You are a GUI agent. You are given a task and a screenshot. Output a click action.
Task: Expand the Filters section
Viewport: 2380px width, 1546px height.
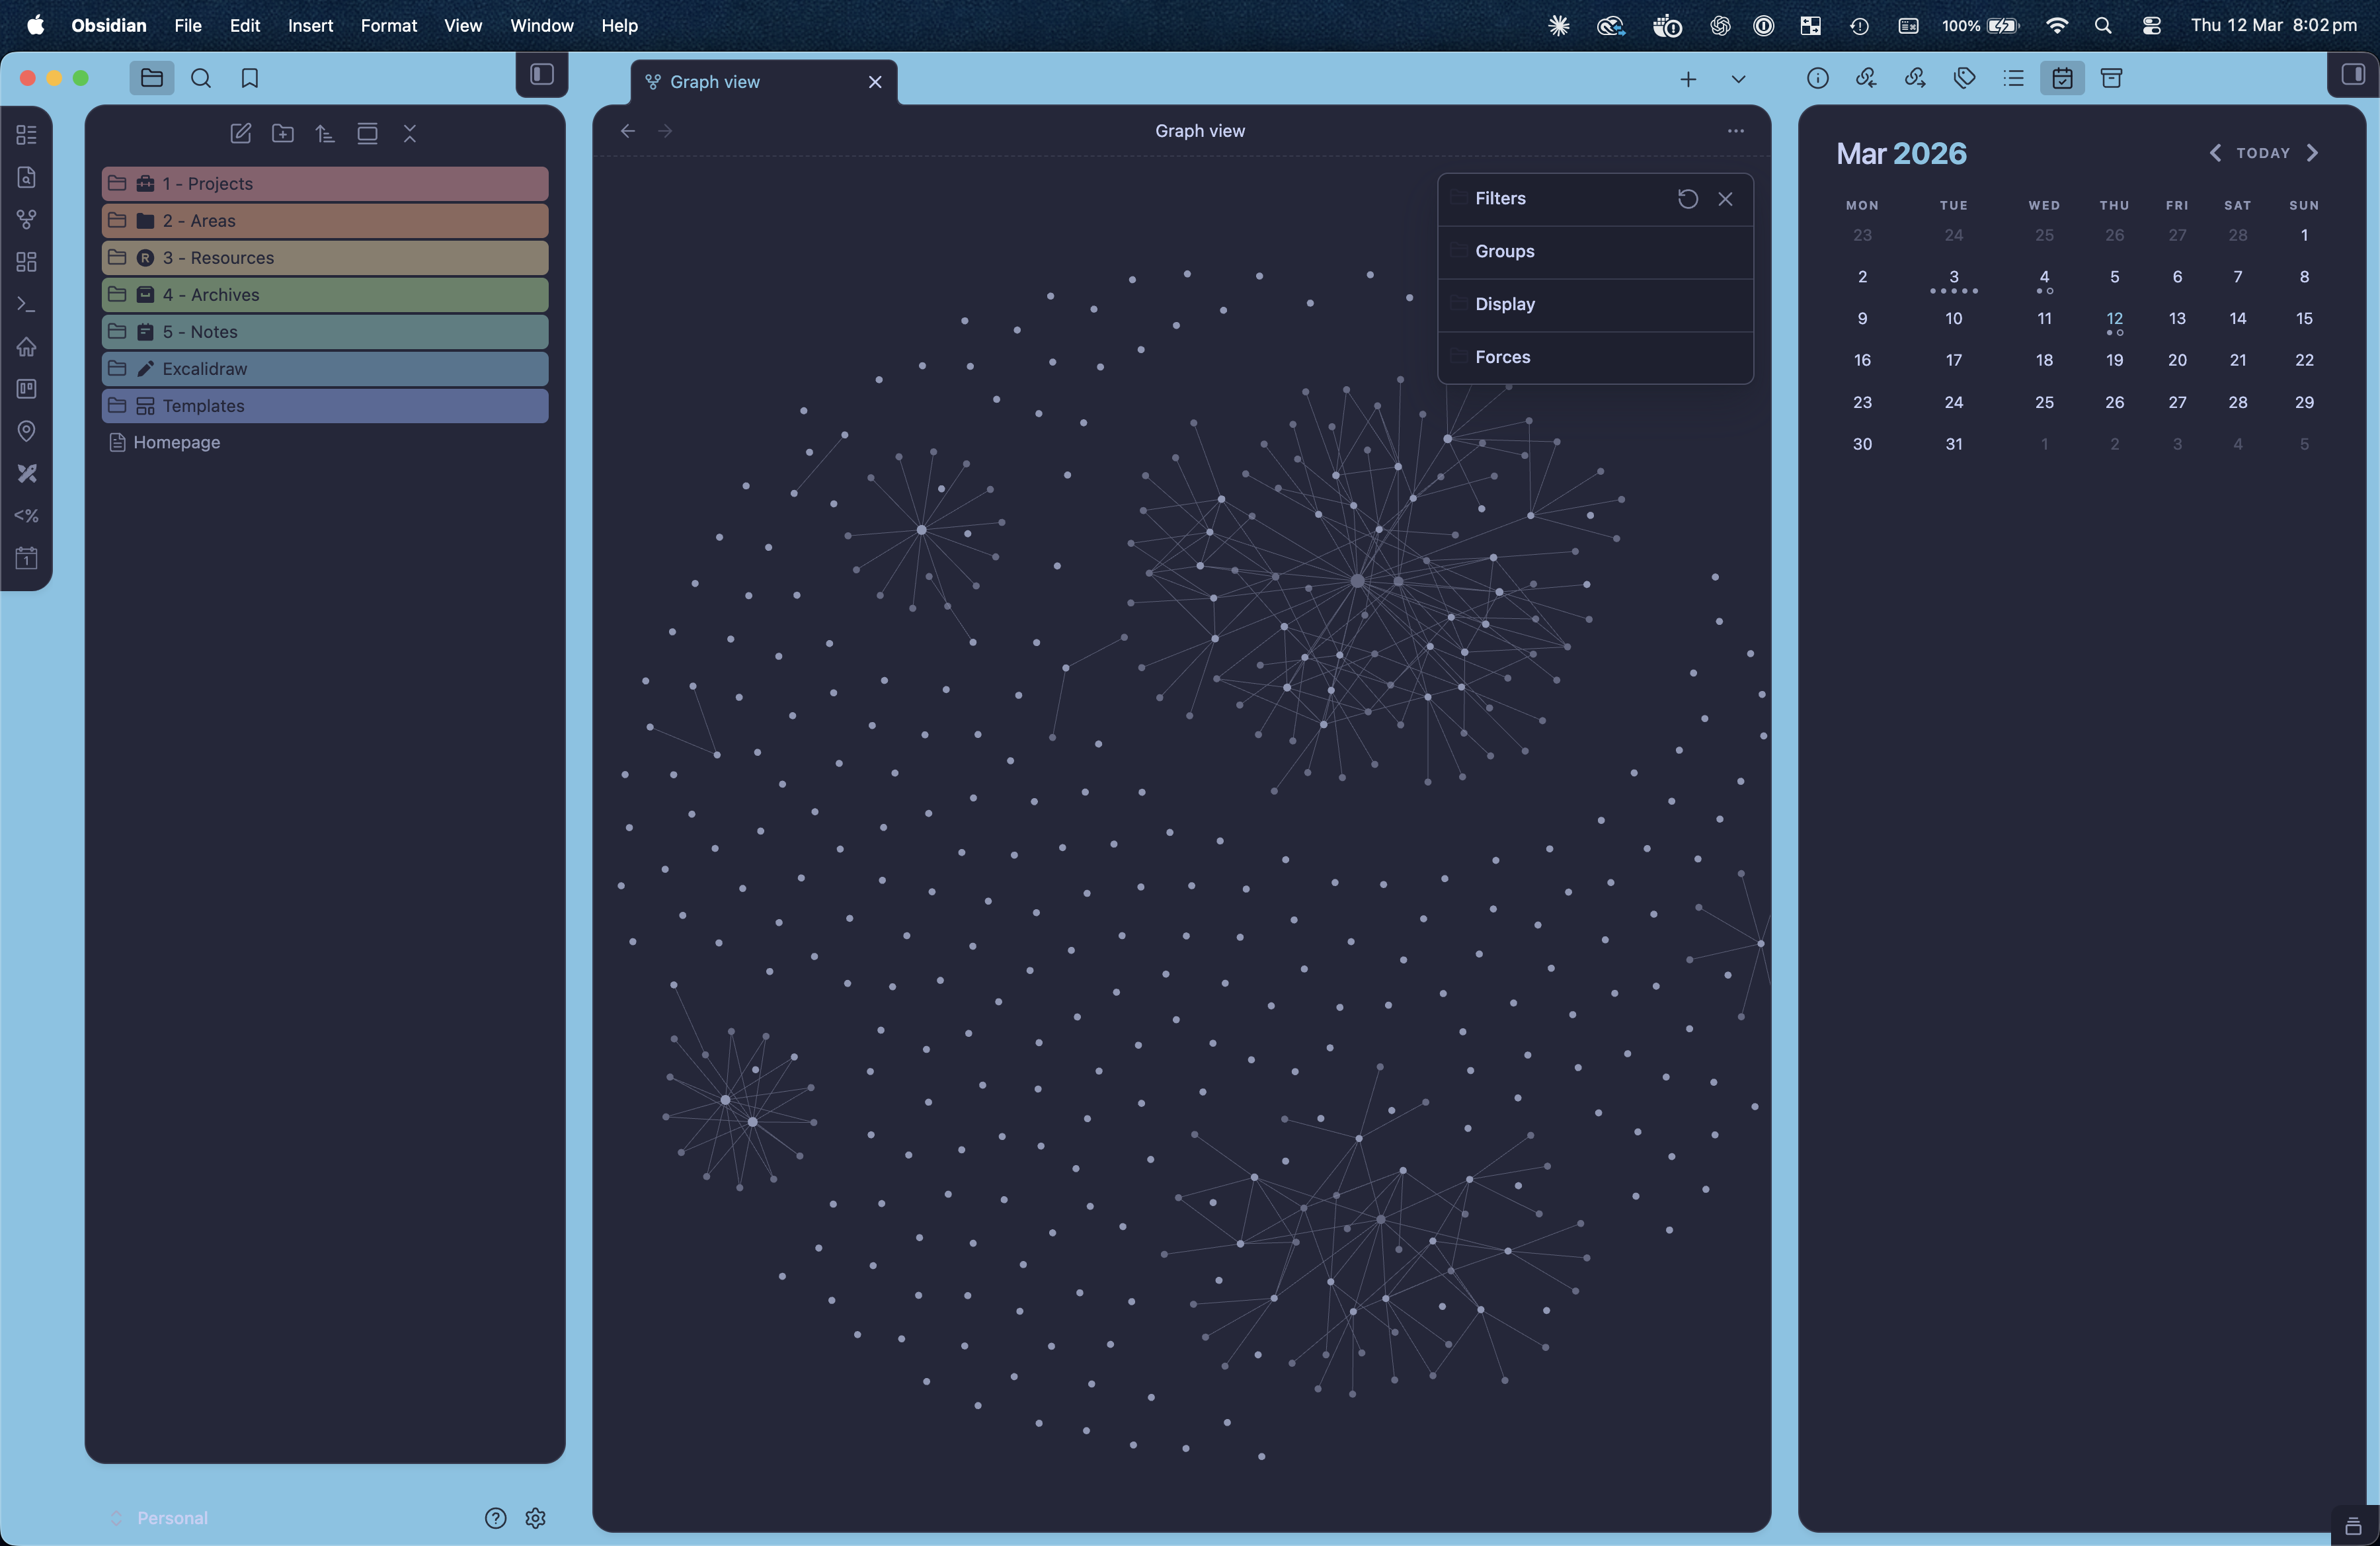1500,199
